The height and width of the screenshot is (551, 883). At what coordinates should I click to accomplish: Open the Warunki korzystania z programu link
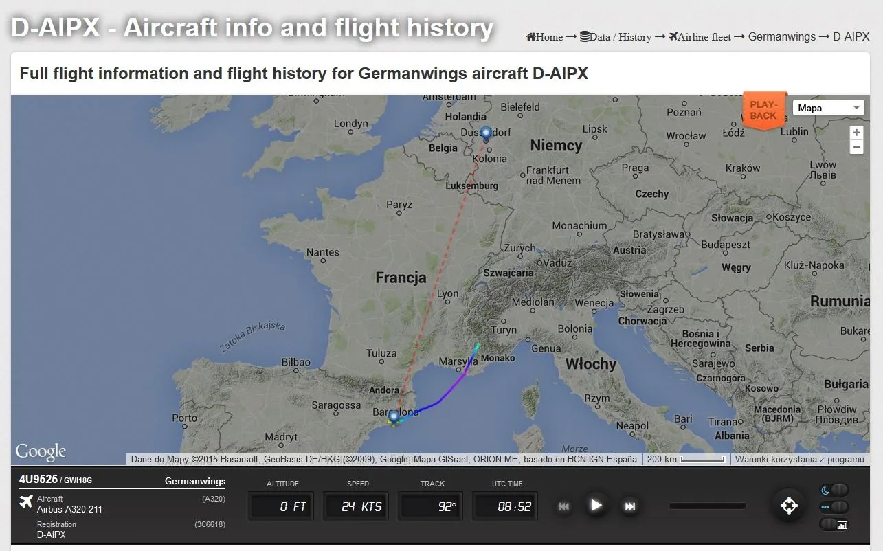tap(799, 459)
